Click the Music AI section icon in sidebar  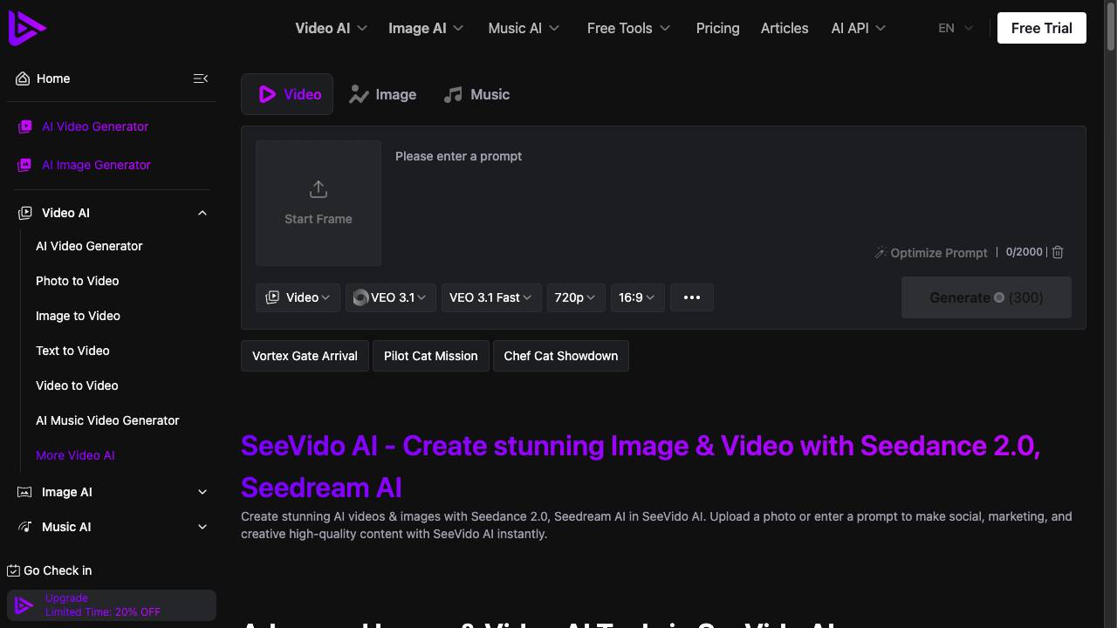tap(25, 527)
